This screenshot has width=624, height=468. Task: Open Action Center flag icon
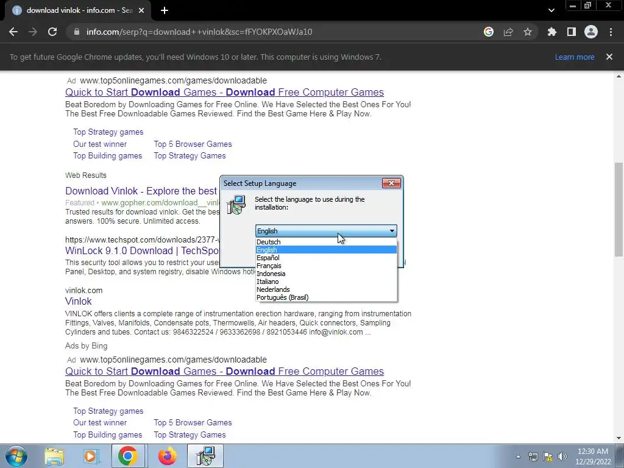tap(548, 456)
